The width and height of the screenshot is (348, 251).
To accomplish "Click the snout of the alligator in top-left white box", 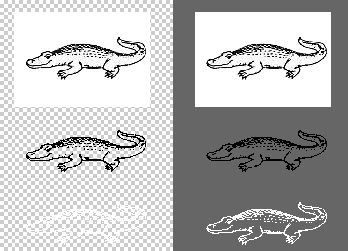I will click(x=30, y=62).
